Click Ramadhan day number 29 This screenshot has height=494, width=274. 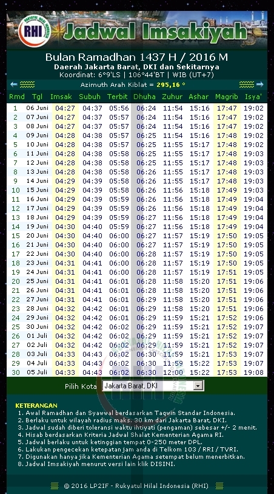click(15, 363)
